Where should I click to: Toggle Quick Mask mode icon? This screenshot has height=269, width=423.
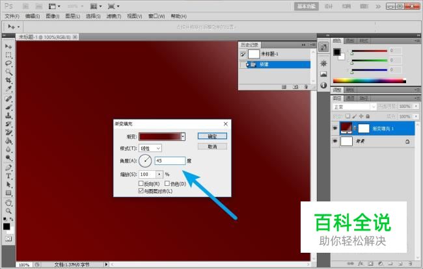8,238
